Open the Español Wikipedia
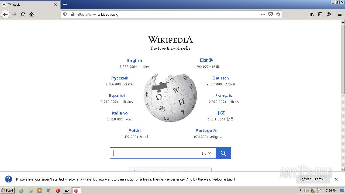 117,96
